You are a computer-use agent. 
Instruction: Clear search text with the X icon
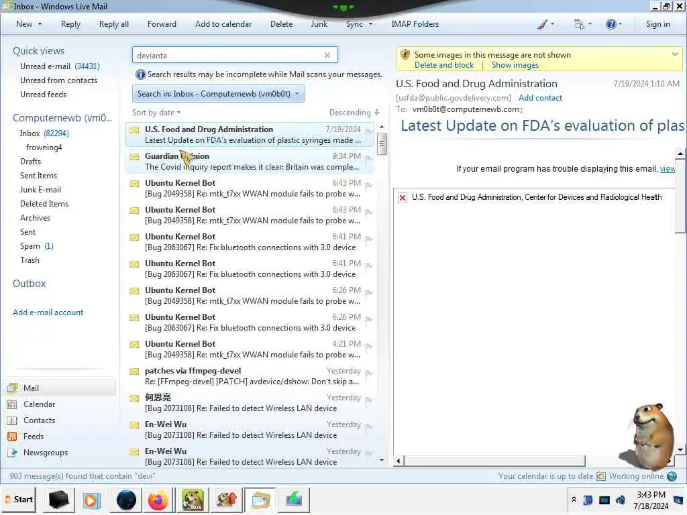tap(327, 55)
